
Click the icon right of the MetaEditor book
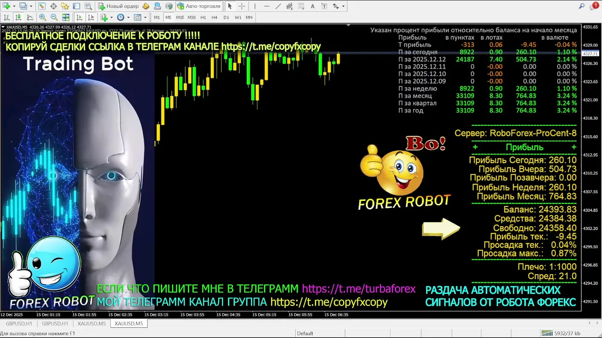coord(158,6)
